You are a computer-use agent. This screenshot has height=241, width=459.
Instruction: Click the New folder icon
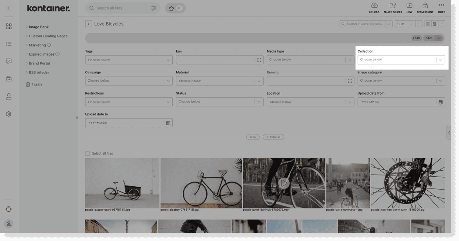coord(409,6)
